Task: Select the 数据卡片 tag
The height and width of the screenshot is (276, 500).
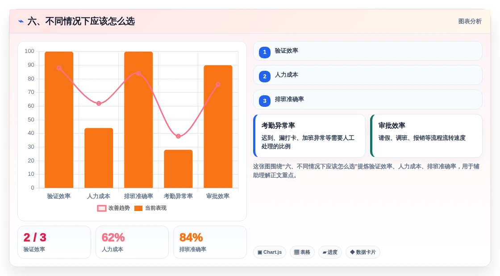Action: [363, 252]
